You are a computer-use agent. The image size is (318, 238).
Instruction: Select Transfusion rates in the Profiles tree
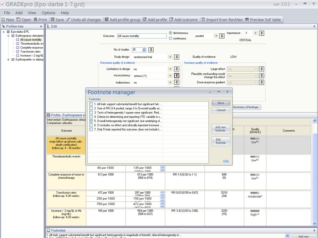(x=30, y=52)
